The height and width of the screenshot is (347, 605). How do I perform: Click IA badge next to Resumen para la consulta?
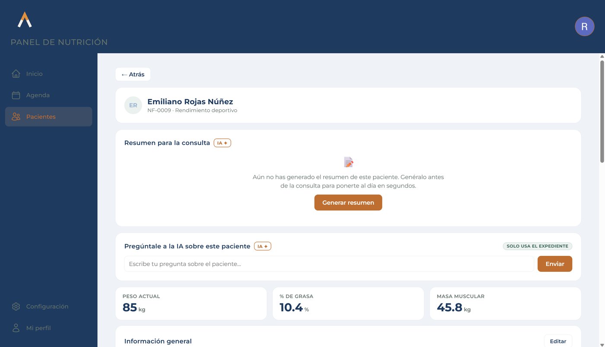tap(223, 143)
